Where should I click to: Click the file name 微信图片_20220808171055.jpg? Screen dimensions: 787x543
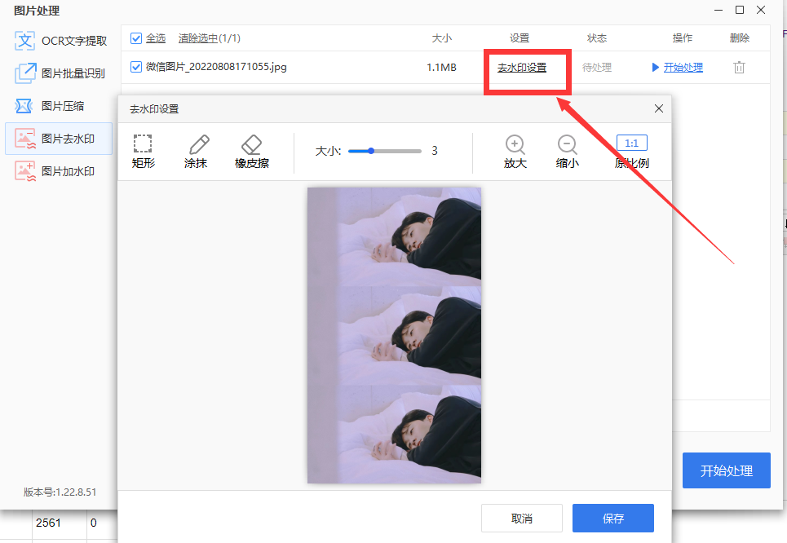coord(216,67)
